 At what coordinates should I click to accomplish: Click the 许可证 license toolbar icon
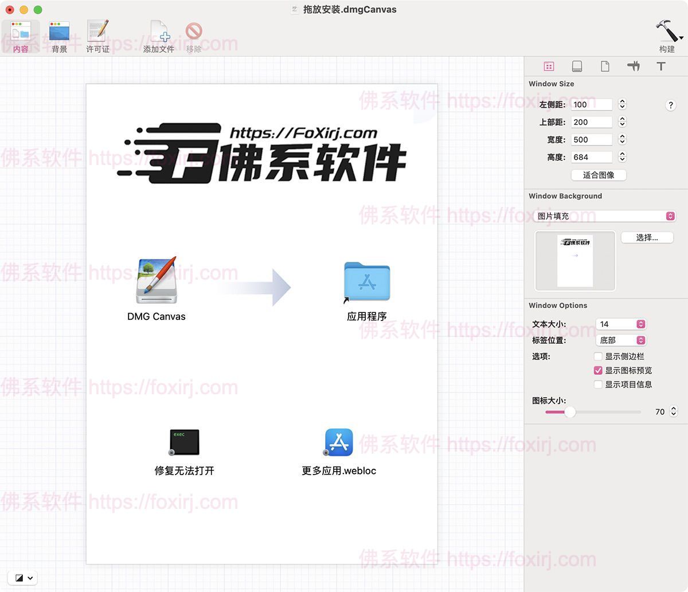[97, 32]
